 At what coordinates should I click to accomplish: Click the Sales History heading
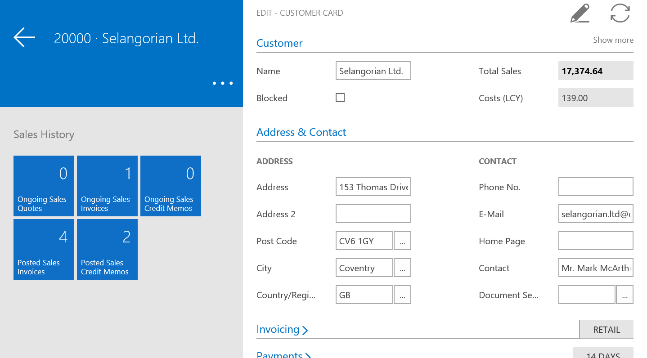44,134
